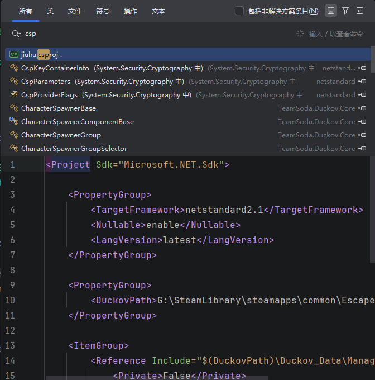The width and height of the screenshot is (375, 380).
Task: Click the open in tool window icon
Action: point(360,11)
